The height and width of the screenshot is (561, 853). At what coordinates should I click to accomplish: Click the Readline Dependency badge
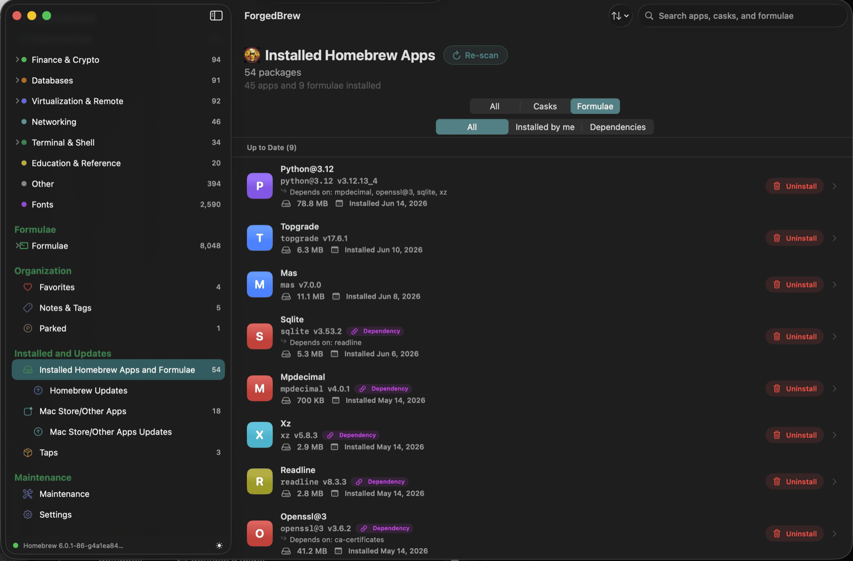380,482
